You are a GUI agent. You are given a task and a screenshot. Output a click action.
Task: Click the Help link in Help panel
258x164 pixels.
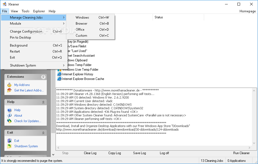click(17, 110)
